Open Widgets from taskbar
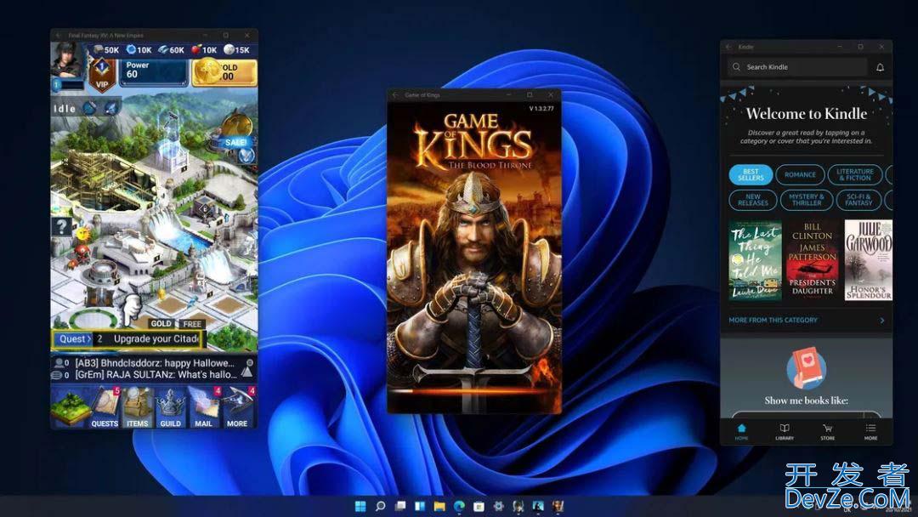The image size is (918, 517). coord(420,506)
